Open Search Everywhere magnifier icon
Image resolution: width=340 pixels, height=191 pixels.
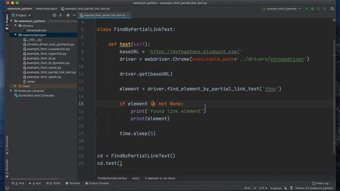coord(332,8)
